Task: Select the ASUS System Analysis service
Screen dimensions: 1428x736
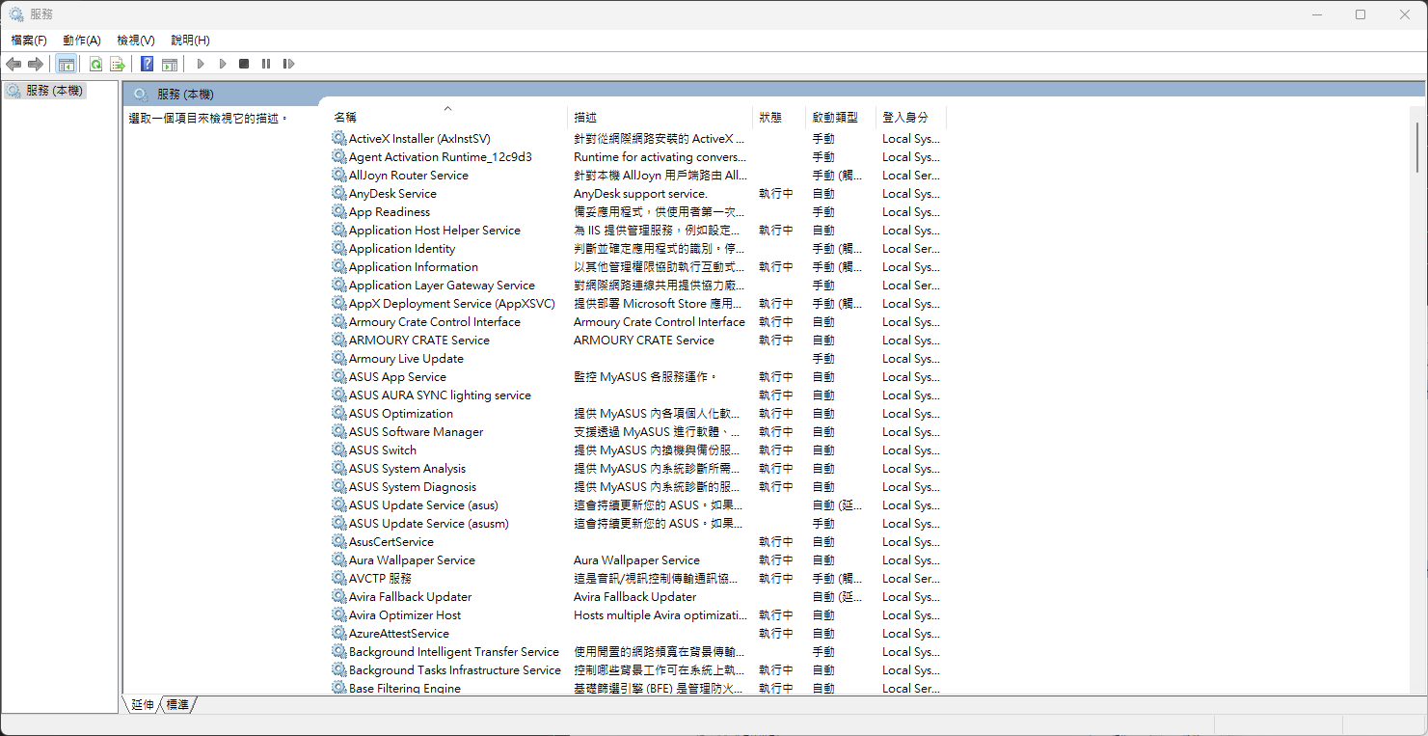Action: [407, 469]
